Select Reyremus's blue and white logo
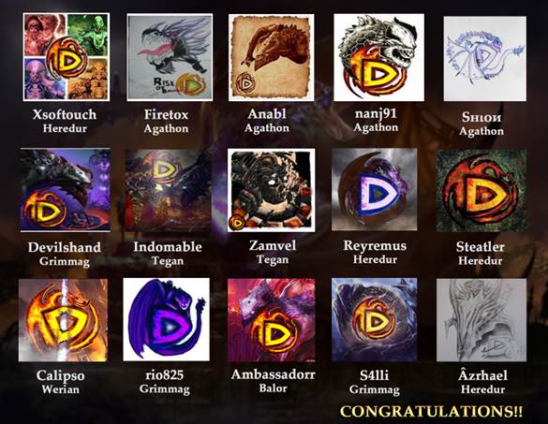Image resolution: width=548 pixels, height=424 pixels. point(375,190)
